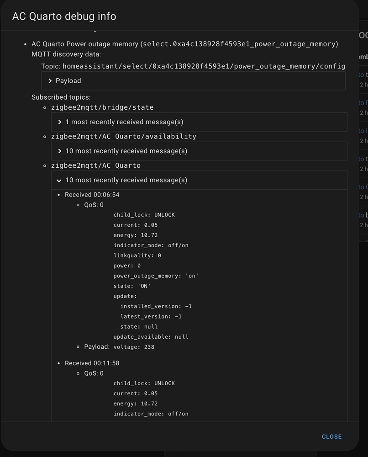368x457 pixels.
Task: Click the AC Quarto debug info title
Action: (64, 16)
